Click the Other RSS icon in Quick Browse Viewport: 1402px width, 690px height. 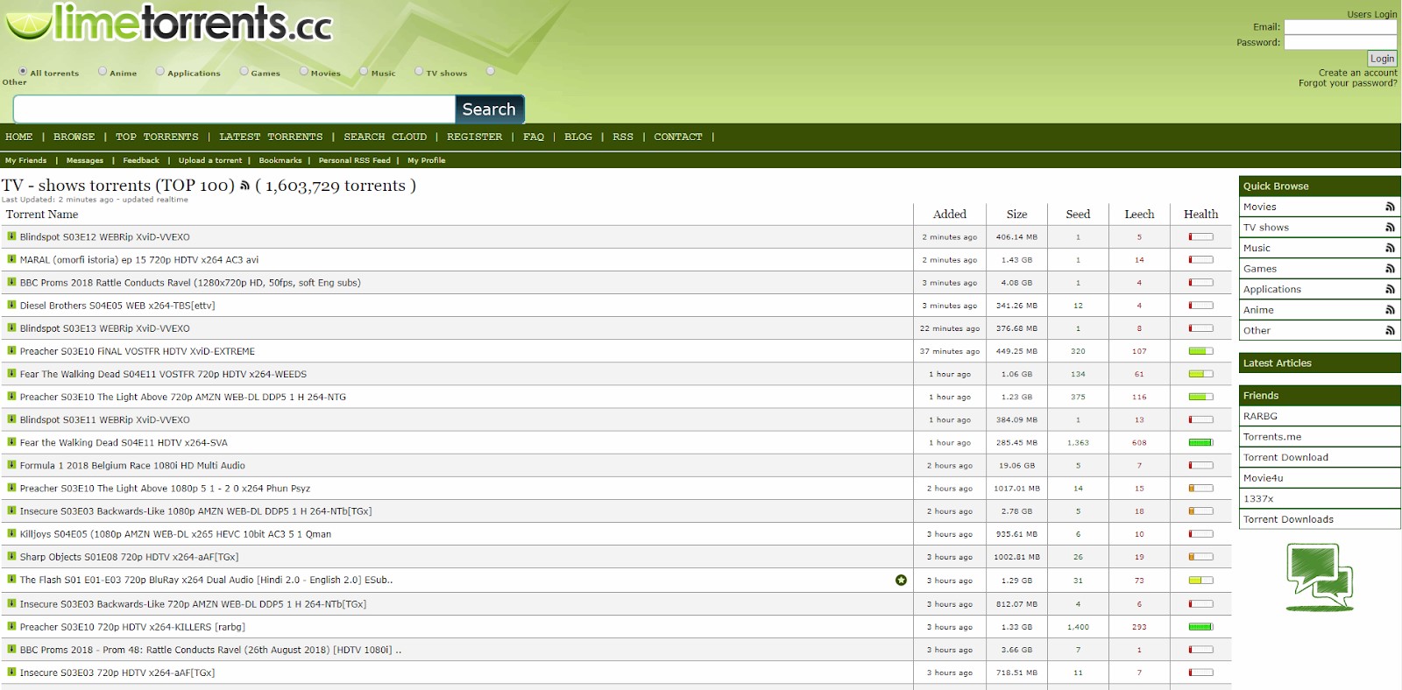[x=1390, y=330]
